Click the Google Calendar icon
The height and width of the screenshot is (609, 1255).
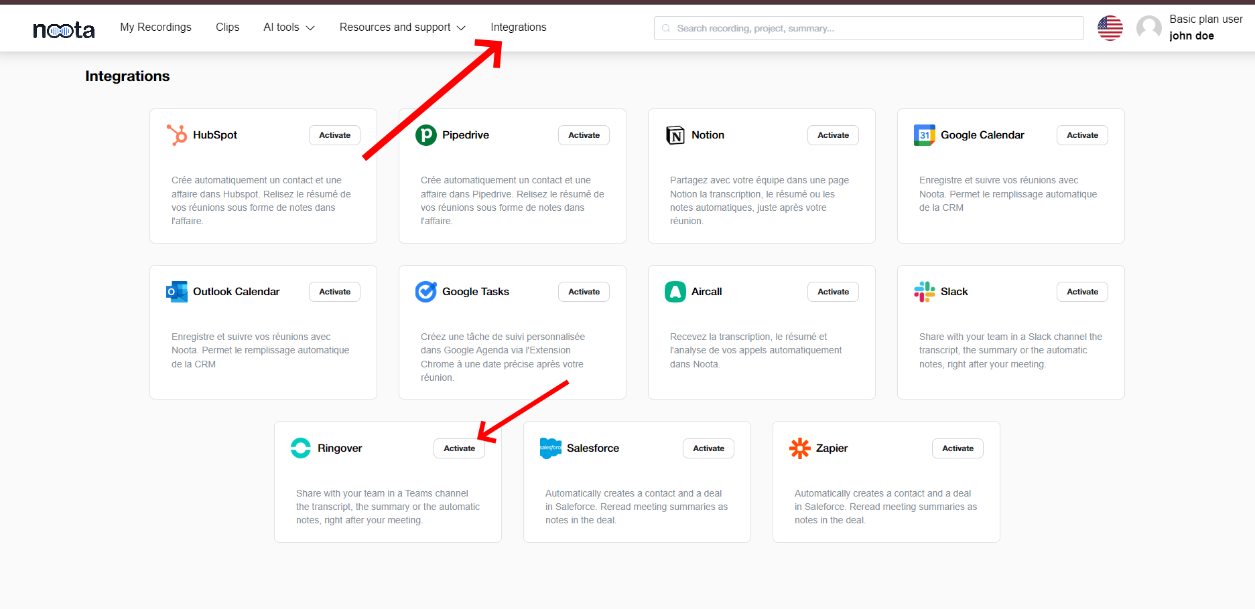pyautogui.click(x=924, y=135)
